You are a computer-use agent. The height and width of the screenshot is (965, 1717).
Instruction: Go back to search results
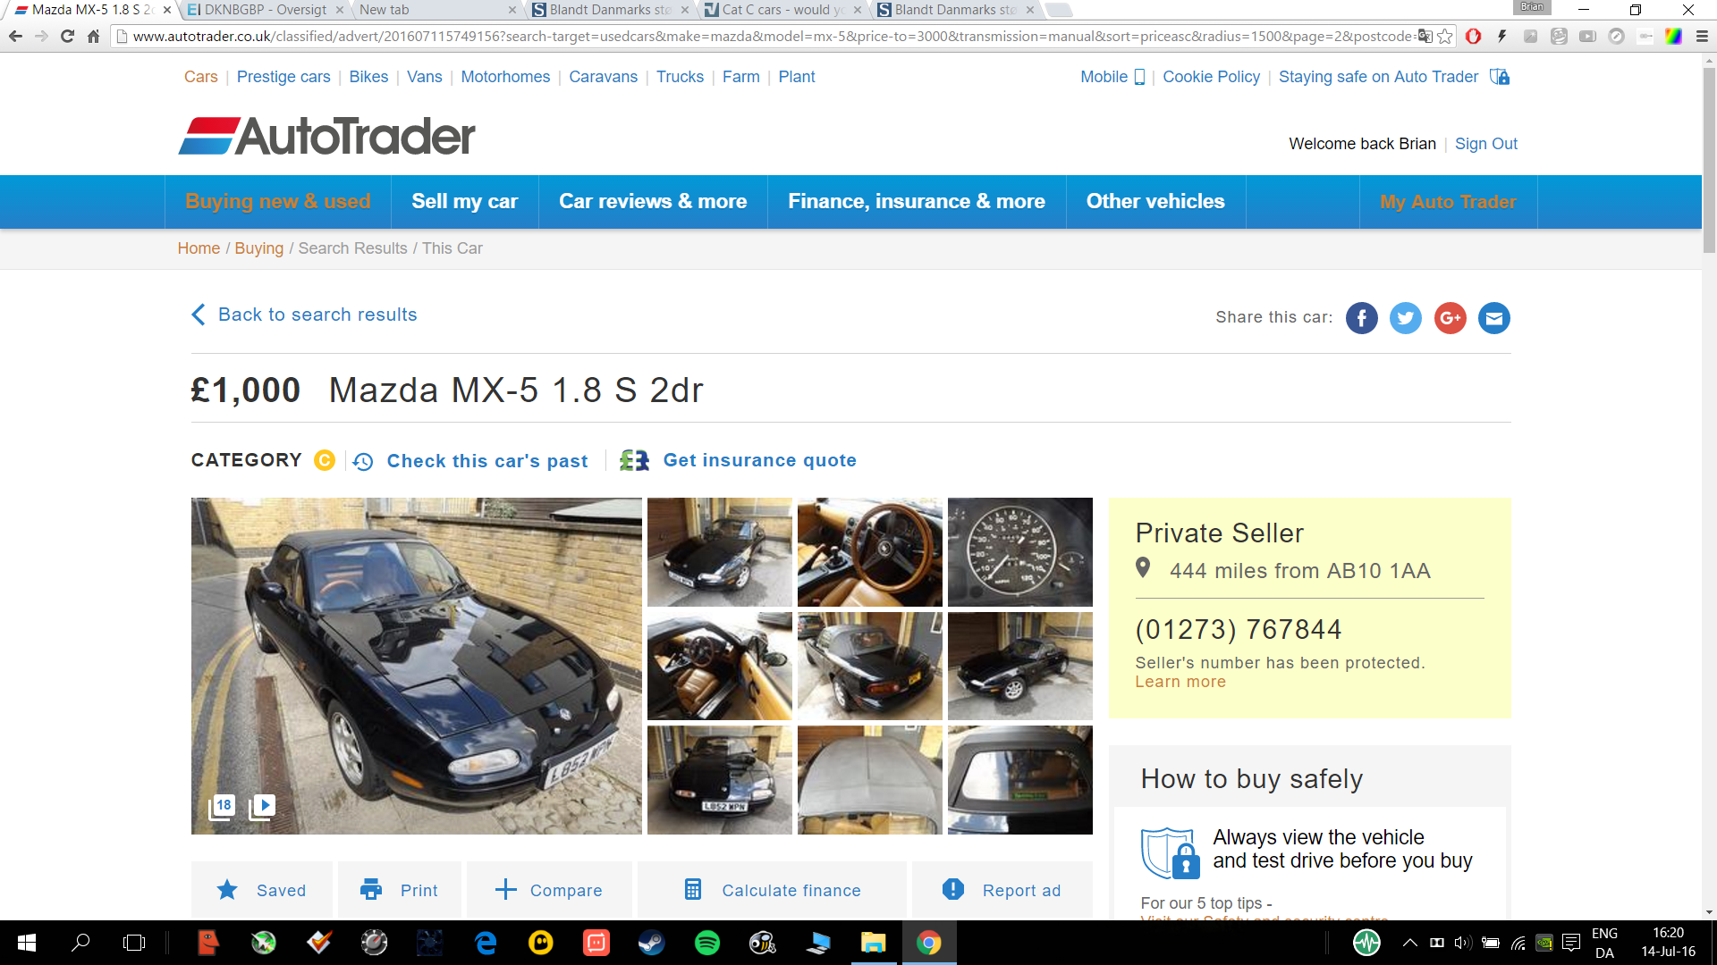tap(304, 315)
